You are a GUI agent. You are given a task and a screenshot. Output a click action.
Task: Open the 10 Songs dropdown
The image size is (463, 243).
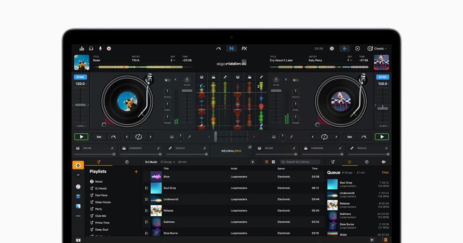tap(168, 162)
